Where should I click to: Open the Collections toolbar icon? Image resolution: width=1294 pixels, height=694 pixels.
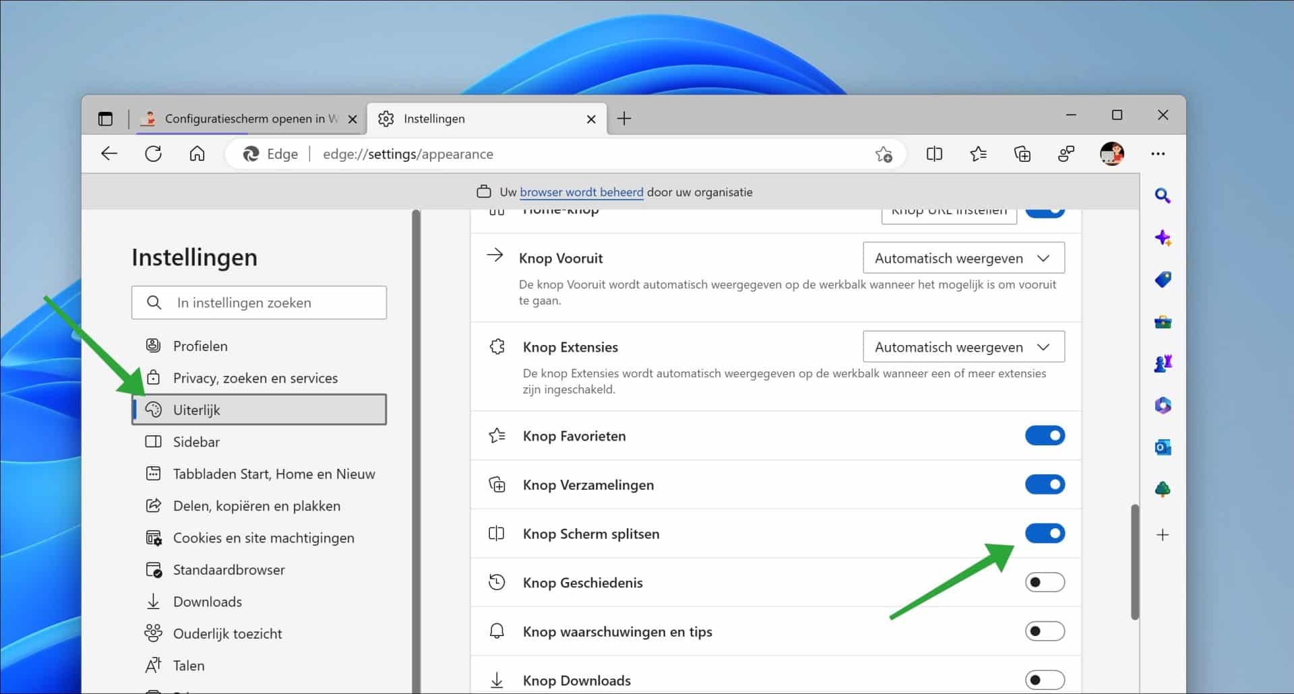tap(1022, 154)
